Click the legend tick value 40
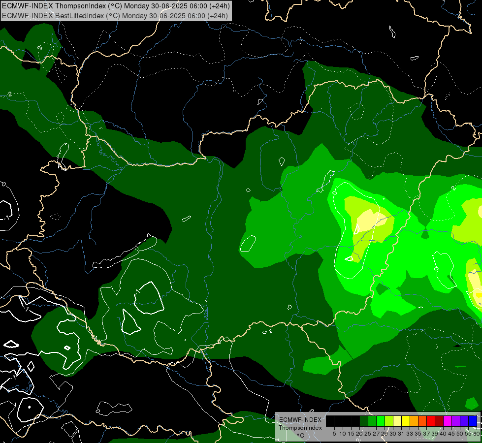The image size is (482, 443). coord(443,434)
